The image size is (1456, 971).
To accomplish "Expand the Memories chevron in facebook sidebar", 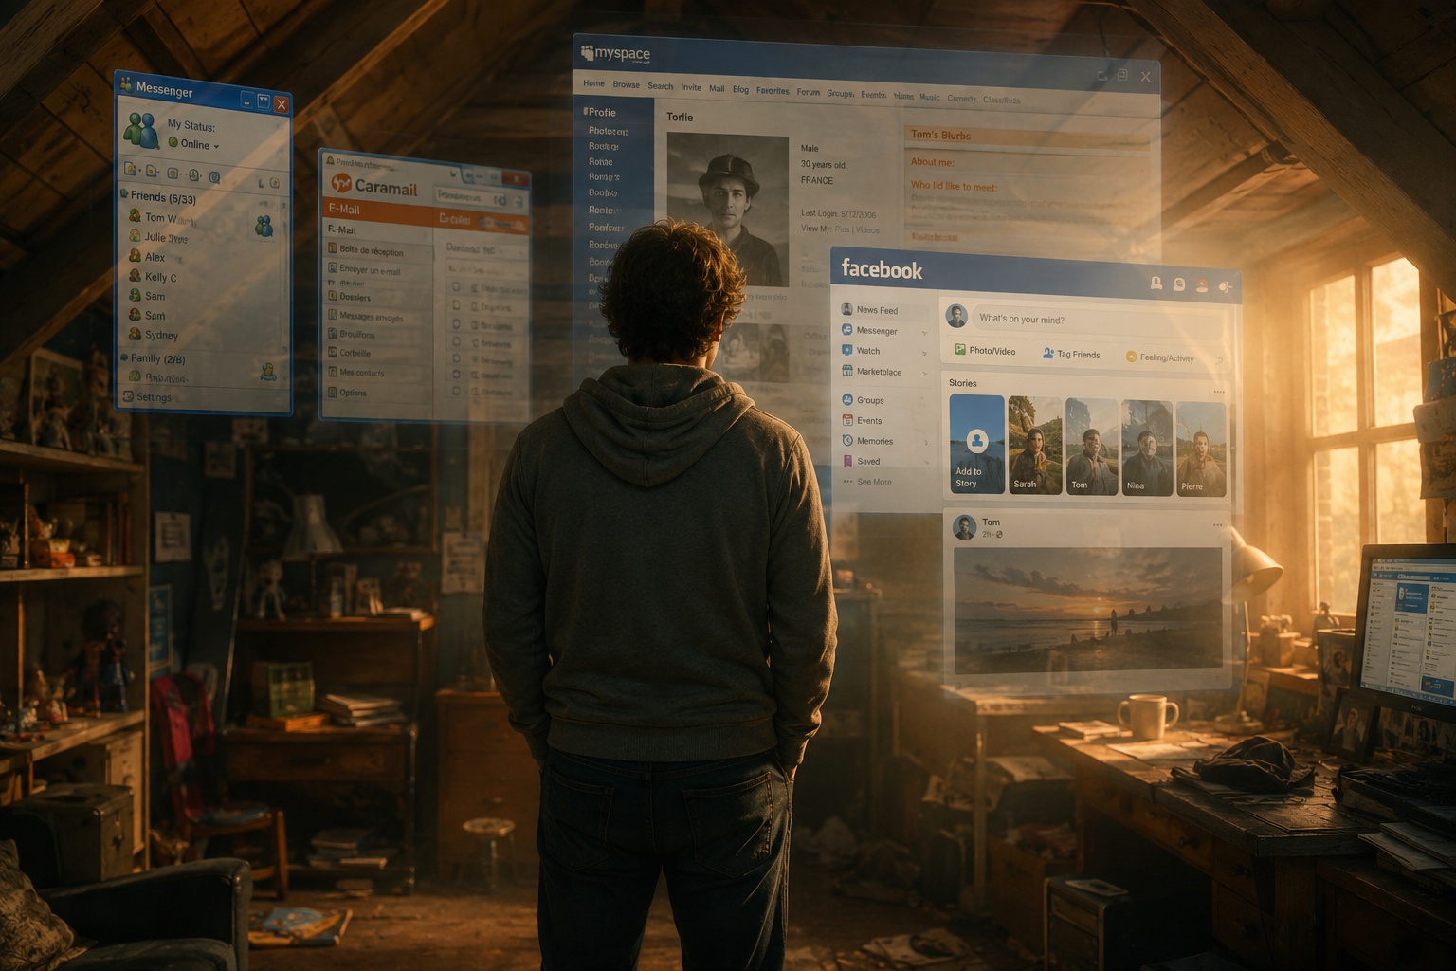I will [926, 442].
